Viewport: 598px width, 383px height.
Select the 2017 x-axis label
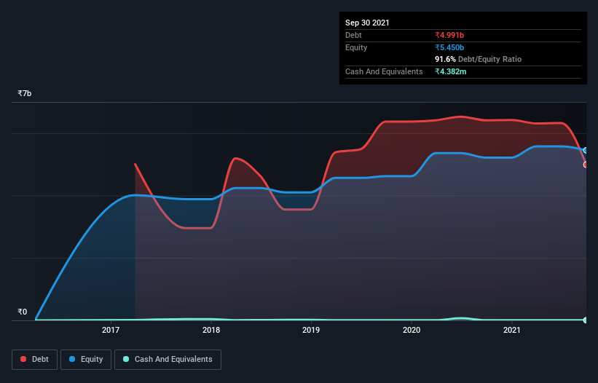click(111, 330)
